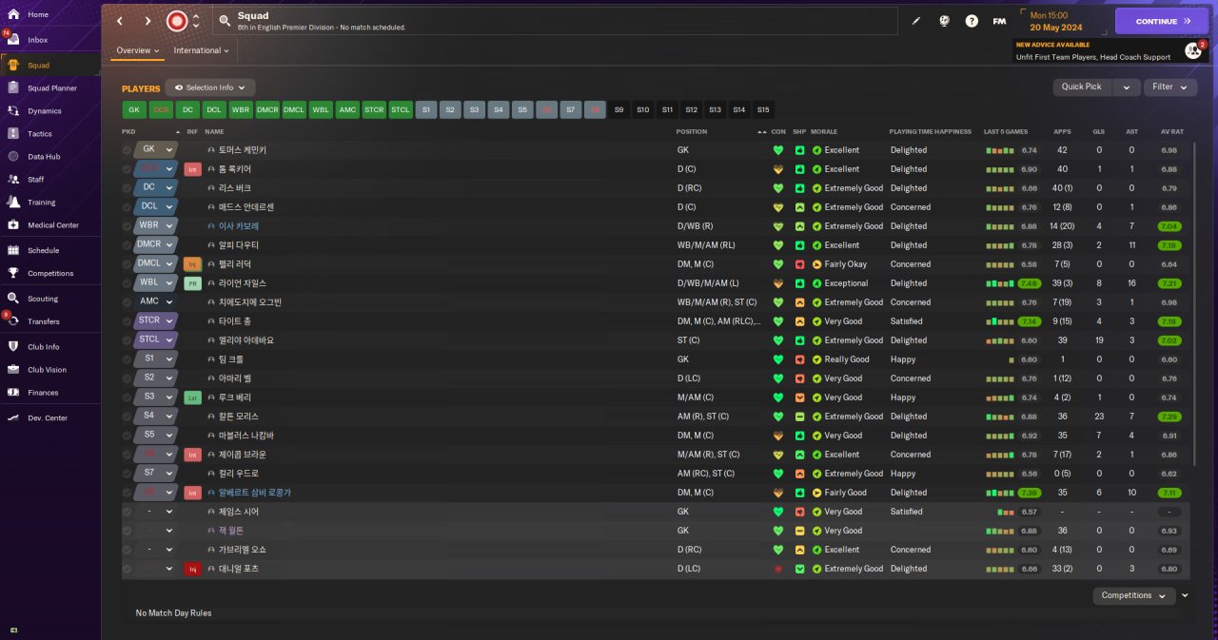Open the help question mark icon
The height and width of the screenshot is (640, 1218).
tap(972, 21)
